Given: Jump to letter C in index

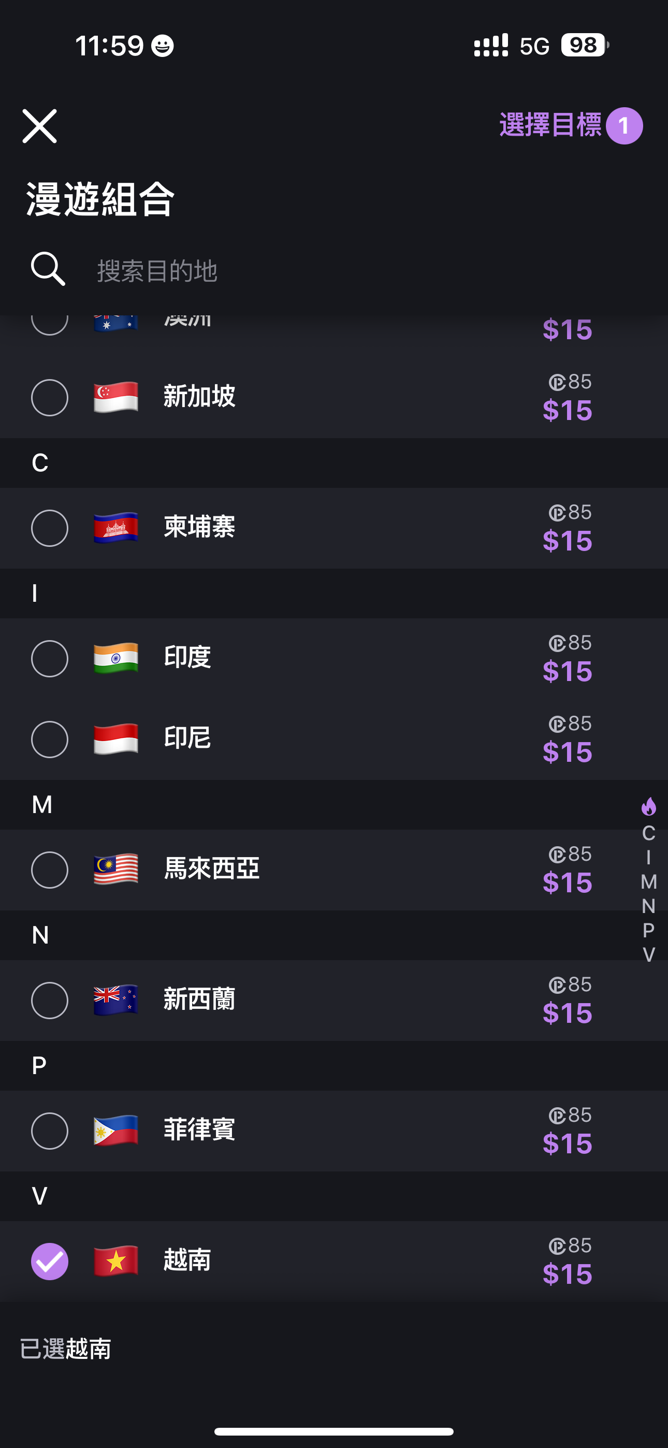Looking at the screenshot, I should tap(648, 833).
